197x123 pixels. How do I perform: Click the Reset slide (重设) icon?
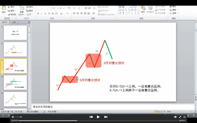[29, 11]
